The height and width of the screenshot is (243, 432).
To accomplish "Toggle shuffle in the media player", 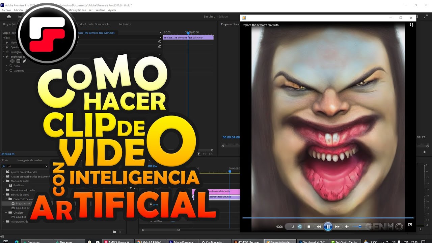I will 293,227.
